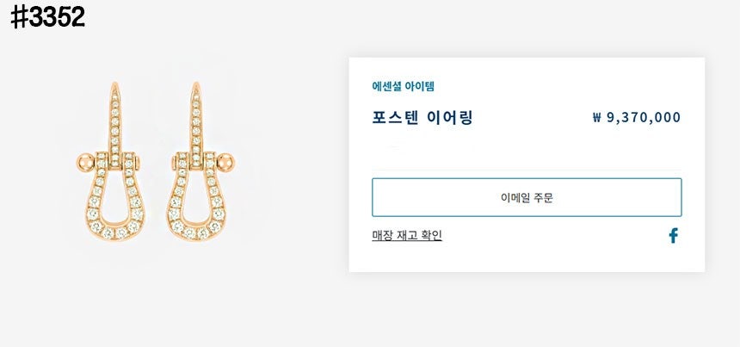Click the diamond crossbar of left earring
740x347 pixels.
116,161
